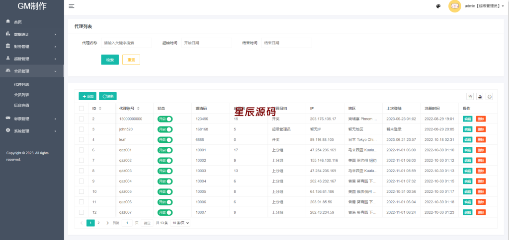Click 删除 for agent qaz004
509x240 pixels.
[481, 181]
